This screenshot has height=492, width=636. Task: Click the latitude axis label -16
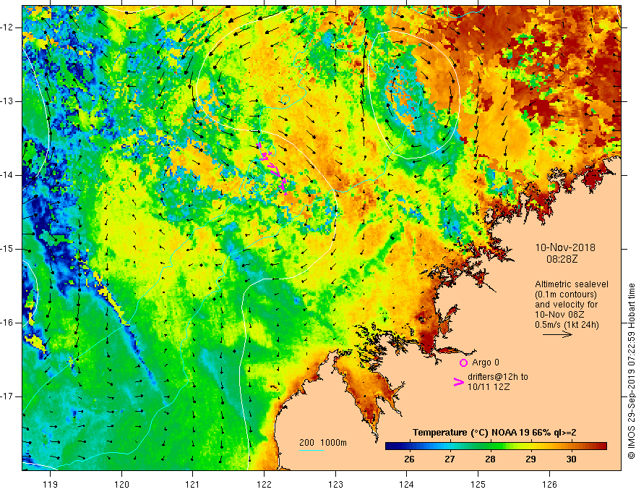click(8, 323)
